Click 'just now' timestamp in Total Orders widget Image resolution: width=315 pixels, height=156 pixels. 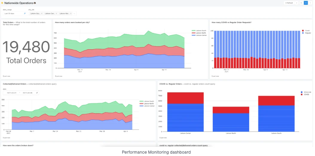(x=7, y=76)
